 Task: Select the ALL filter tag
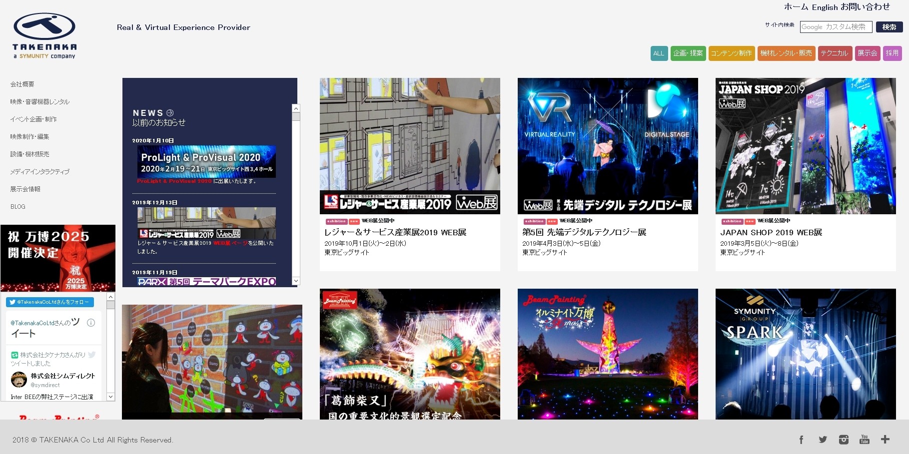pyautogui.click(x=659, y=53)
